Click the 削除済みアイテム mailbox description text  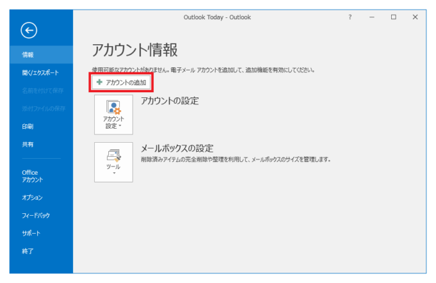click(236, 159)
